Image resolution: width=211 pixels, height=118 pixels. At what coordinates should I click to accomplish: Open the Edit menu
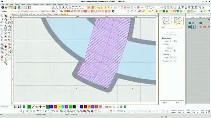pyautogui.click(x=7, y=4)
